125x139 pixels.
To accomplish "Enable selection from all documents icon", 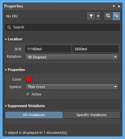I will tap(108, 16).
